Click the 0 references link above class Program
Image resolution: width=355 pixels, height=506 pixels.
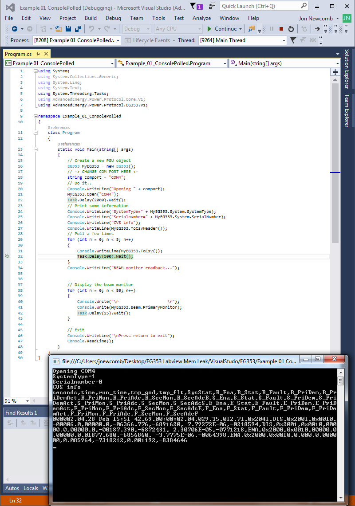point(59,128)
